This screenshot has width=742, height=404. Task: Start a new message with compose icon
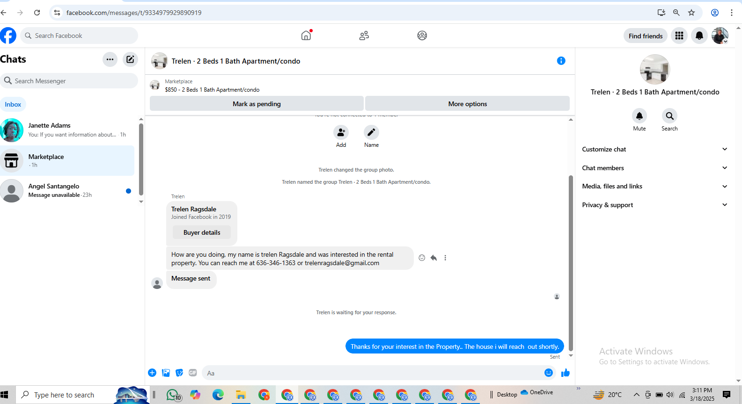coord(130,59)
